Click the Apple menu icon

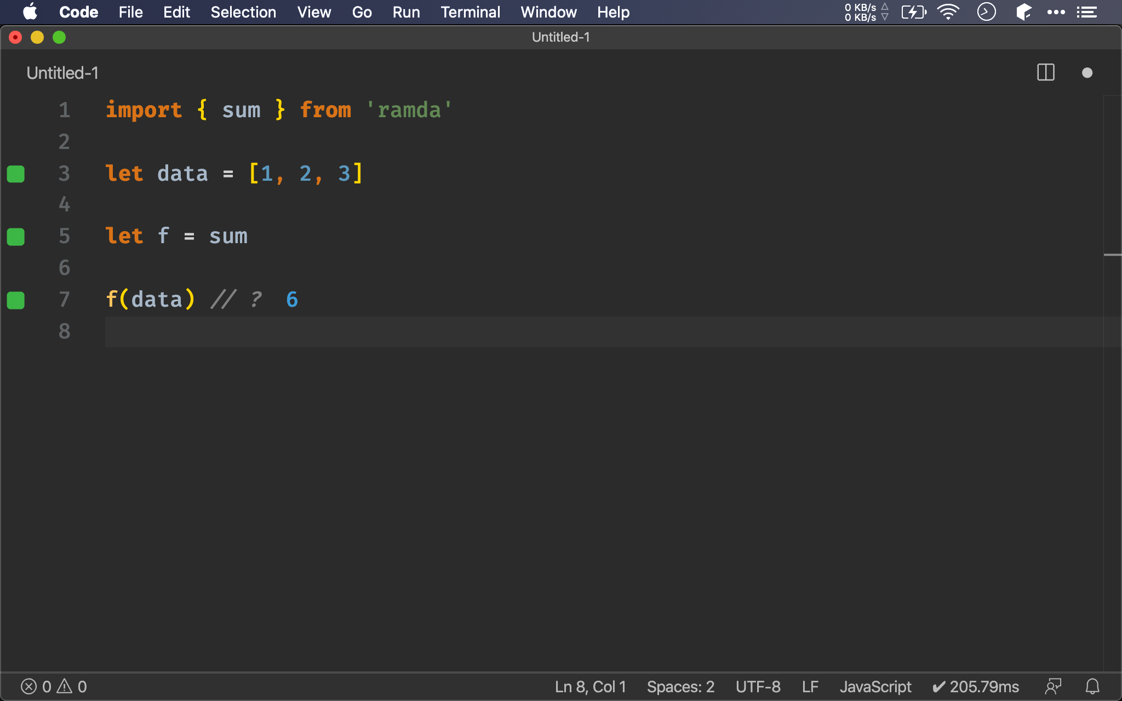(x=30, y=12)
